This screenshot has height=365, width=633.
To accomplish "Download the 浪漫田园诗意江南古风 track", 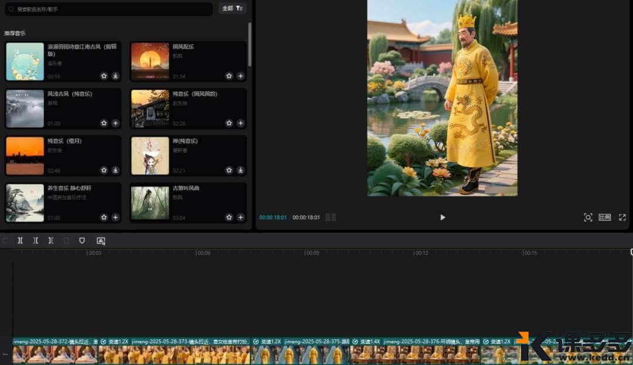I will point(115,76).
